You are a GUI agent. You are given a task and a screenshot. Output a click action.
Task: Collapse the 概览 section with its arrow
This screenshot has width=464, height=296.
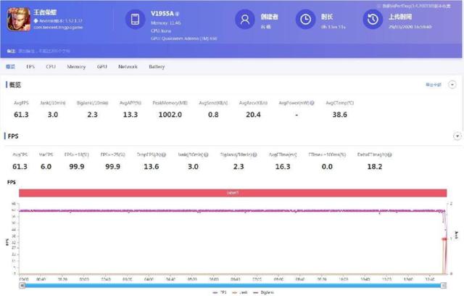pos(452,85)
